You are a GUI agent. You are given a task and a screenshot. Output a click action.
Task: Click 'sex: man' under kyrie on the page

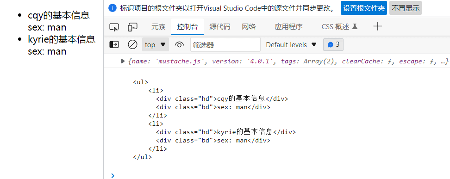tap(47, 52)
